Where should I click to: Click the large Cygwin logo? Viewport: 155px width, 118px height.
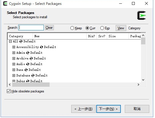pos(142,15)
